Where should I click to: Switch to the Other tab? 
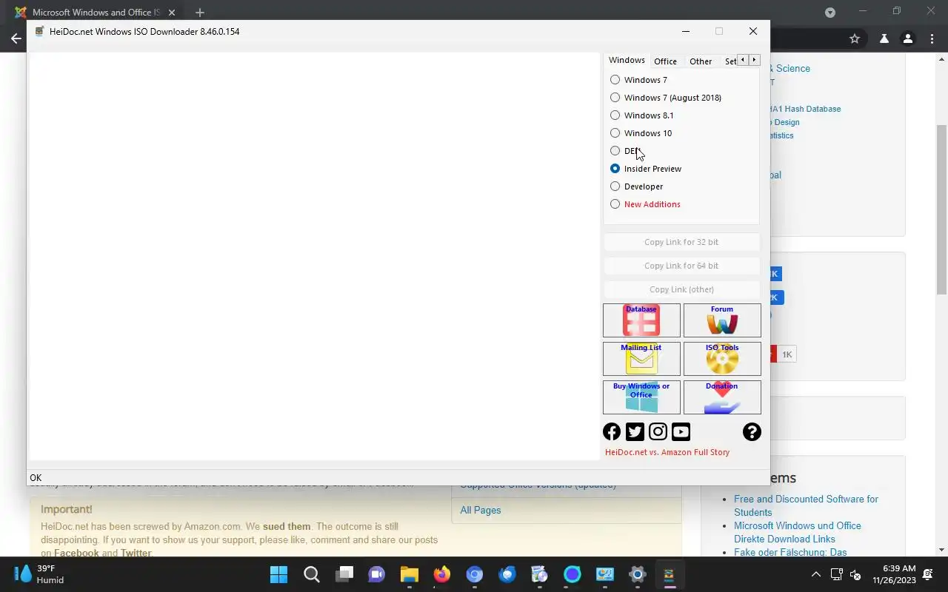click(x=701, y=61)
